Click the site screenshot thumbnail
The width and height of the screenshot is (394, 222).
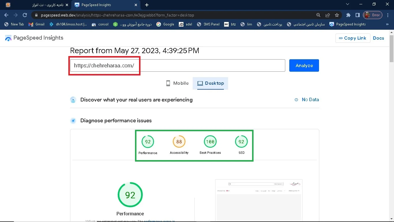(259, 201)
